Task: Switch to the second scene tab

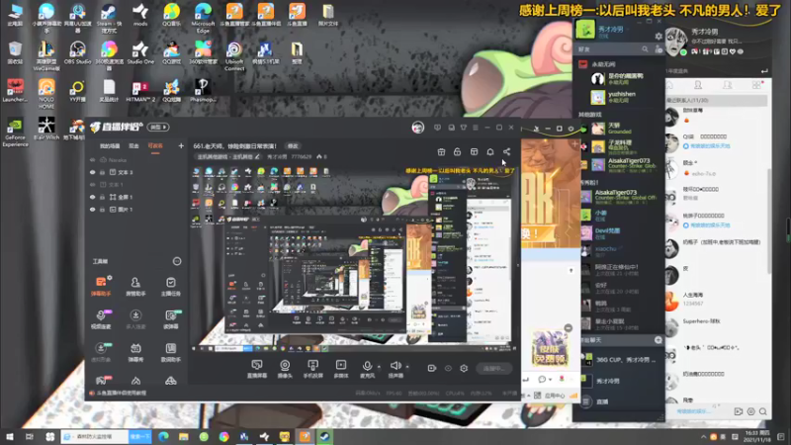Action: pos(133,145)
